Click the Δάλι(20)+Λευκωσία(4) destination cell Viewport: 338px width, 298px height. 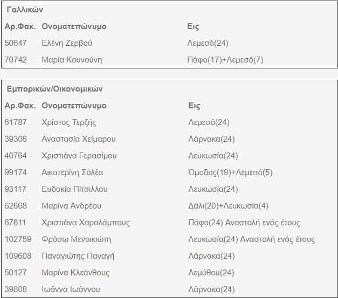228,206
